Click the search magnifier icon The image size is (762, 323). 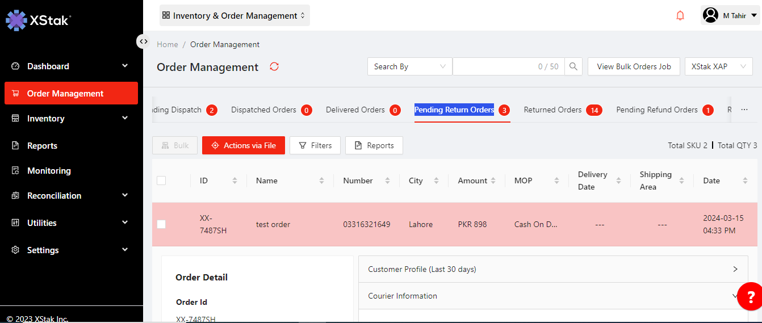pyautogui.click(x=573, y=66)
